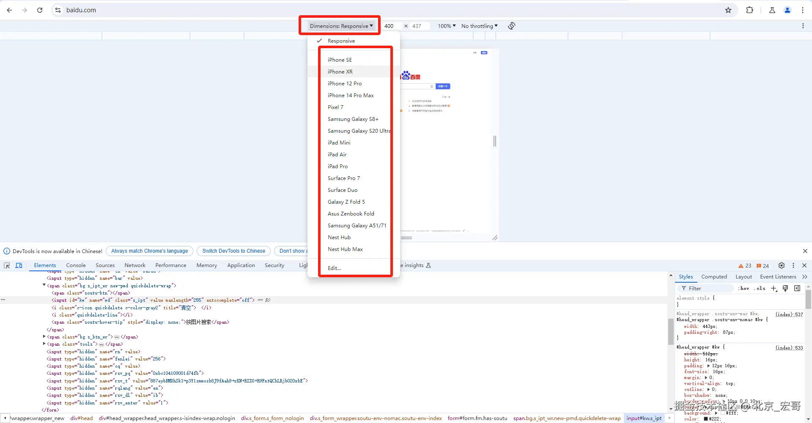Expand the outline shorthand property
The height and width of the screenshot is (423, 812).
coord(708,390)
